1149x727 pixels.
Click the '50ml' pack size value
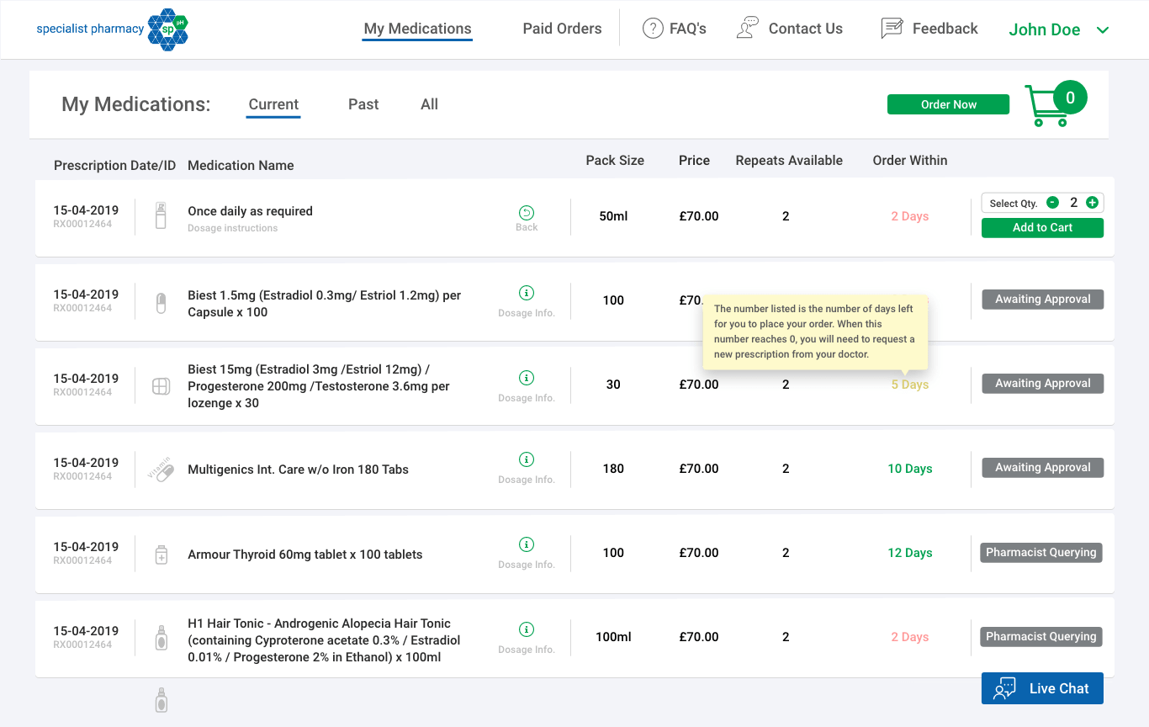[613, 216]
